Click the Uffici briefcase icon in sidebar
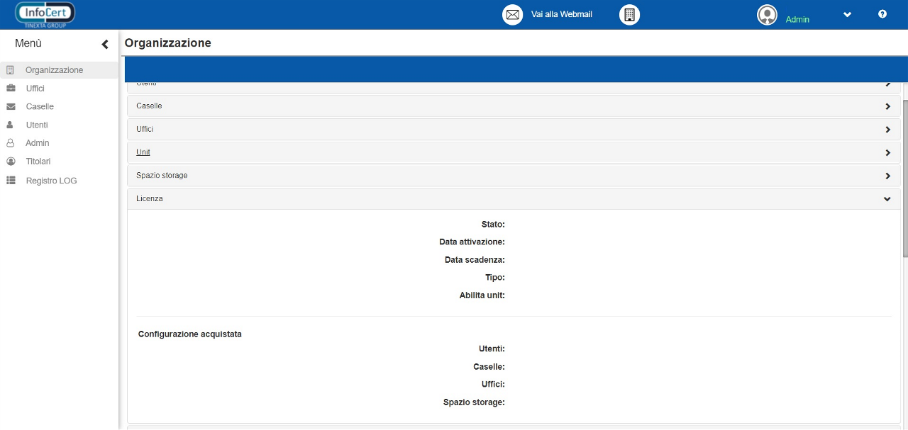The height and width of the screenshot is (430, 908). pos(11,89)
